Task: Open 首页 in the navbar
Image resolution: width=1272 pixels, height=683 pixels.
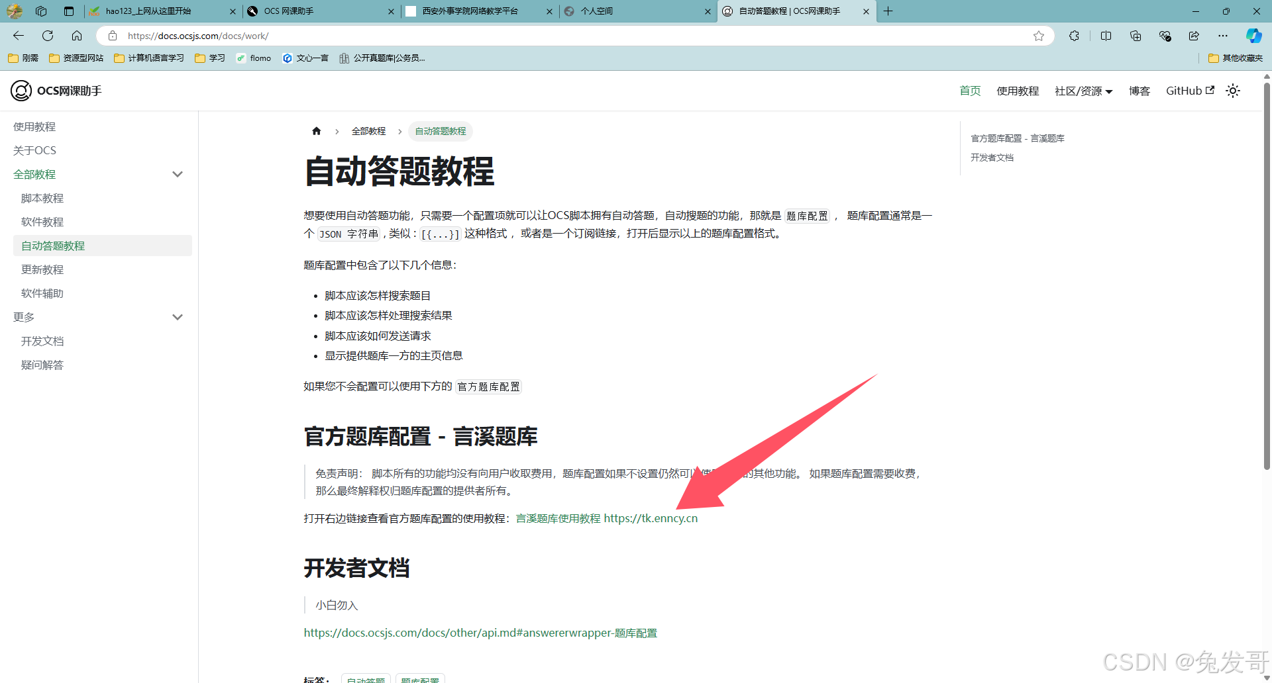Action: [x=970, y=91]
